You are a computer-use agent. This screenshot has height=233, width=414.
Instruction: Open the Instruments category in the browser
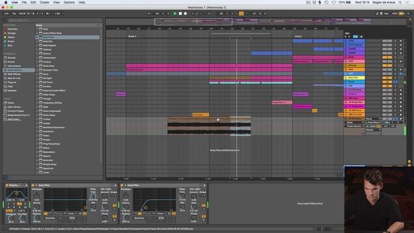point(14,66)
